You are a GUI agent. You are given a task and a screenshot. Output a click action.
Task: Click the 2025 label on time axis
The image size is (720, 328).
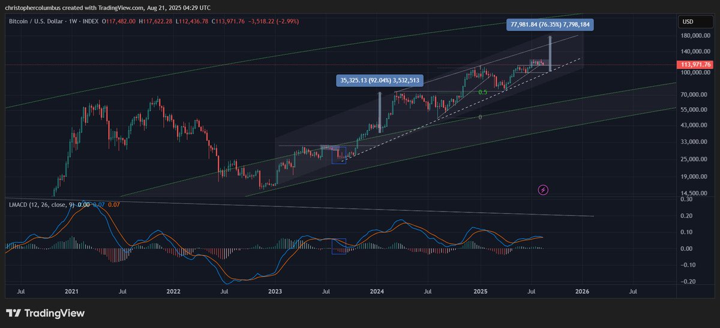click(x=480, y=291)
